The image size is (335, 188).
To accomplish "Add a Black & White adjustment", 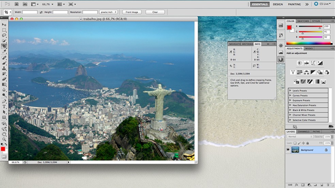I will [313, 72].
